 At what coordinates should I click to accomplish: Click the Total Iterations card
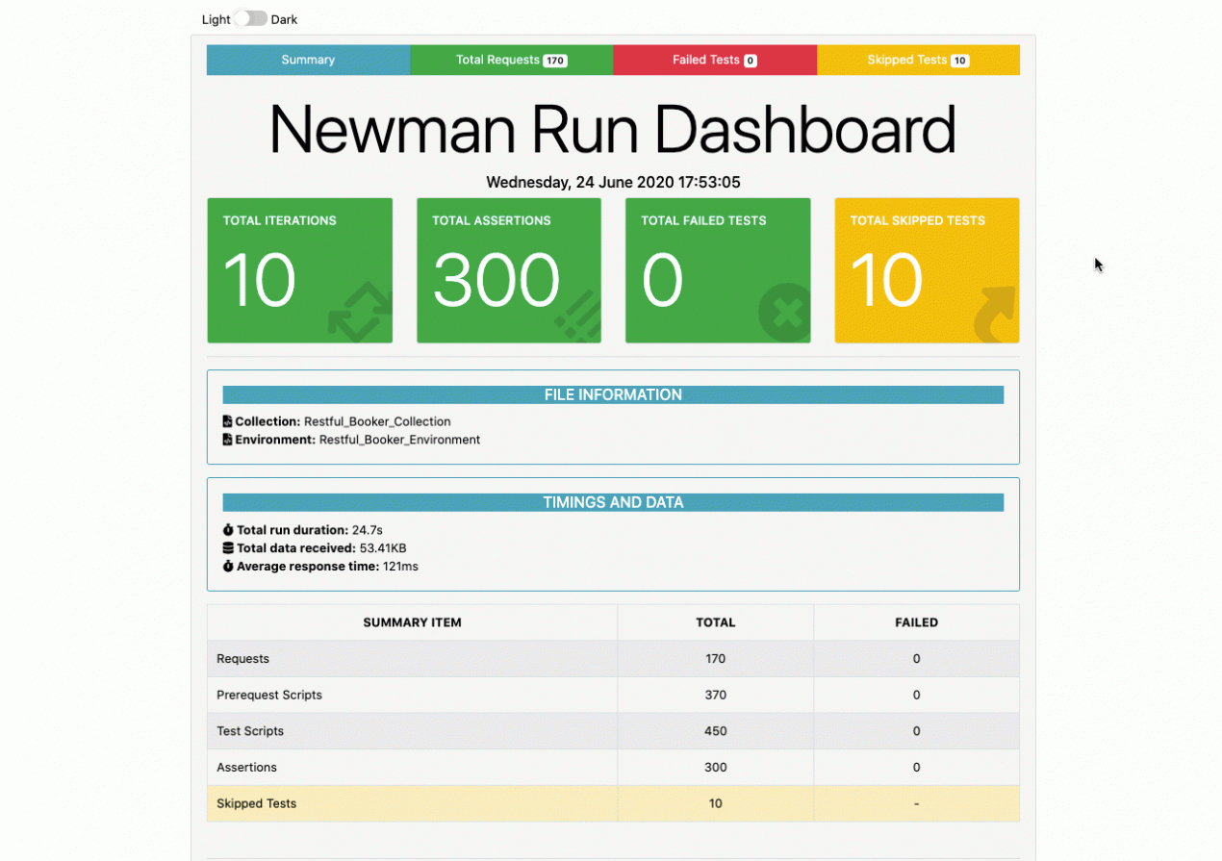click(x=300, y=270)
